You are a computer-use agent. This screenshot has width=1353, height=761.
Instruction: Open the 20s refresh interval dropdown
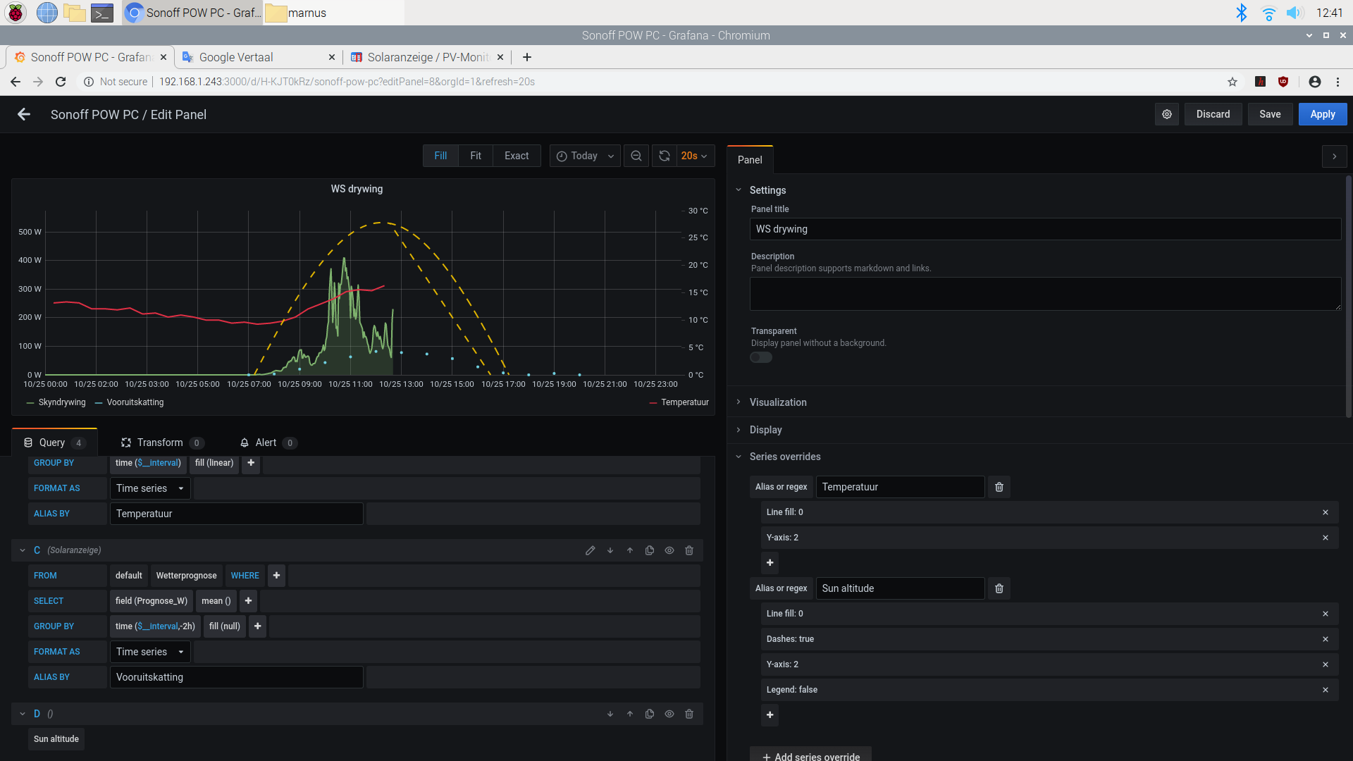694,156
